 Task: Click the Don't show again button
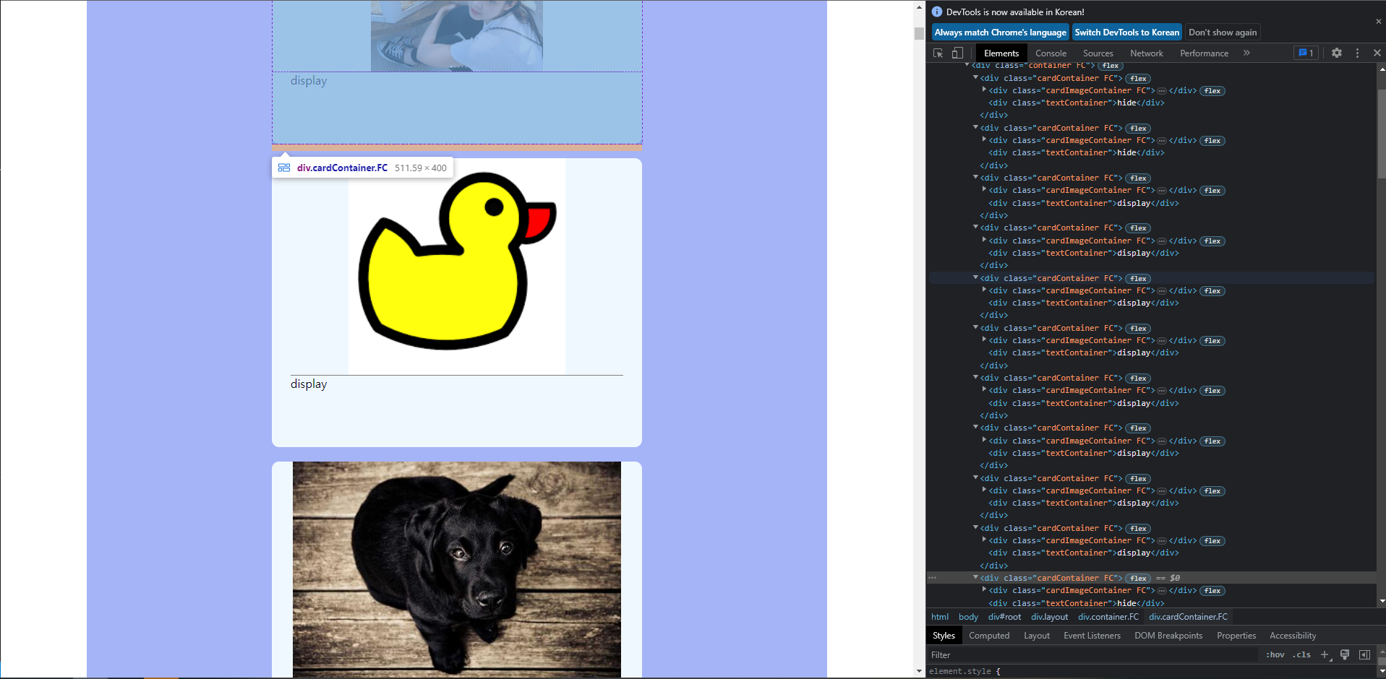coord(1223,33)
